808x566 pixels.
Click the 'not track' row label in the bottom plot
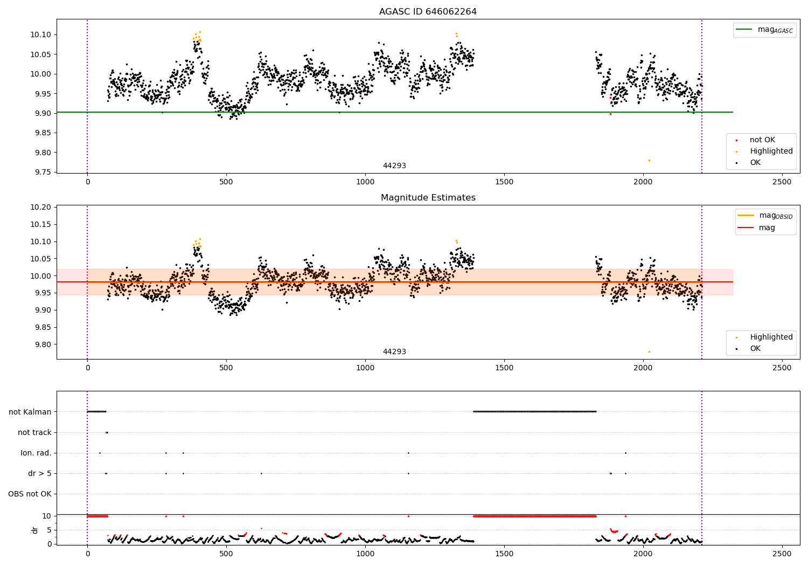(x=34, y=432)
